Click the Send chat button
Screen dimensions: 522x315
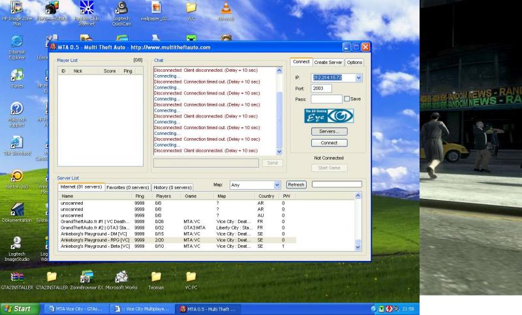pyautogui.click(x=272, y=163)
